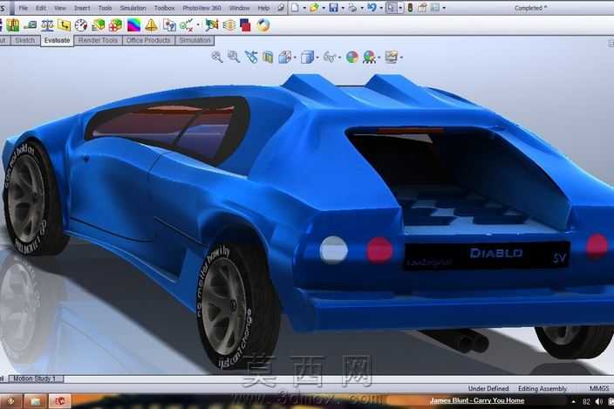Open the Simulation menu in menu bar
This screenshot has width=614, height=409.
[x=133, y=8]
